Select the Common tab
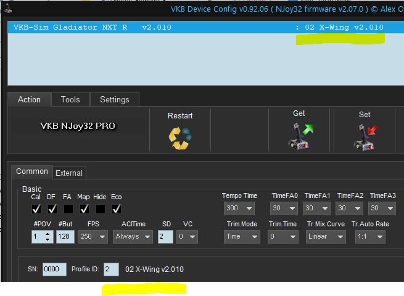 32,171
